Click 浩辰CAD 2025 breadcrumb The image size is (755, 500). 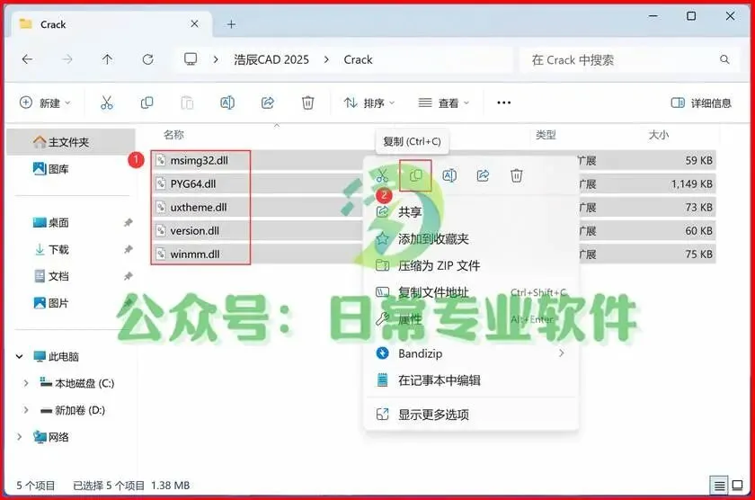coord(271,59)
